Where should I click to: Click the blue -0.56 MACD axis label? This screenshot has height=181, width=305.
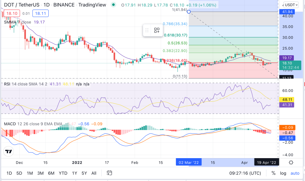[x=287, y=138]
